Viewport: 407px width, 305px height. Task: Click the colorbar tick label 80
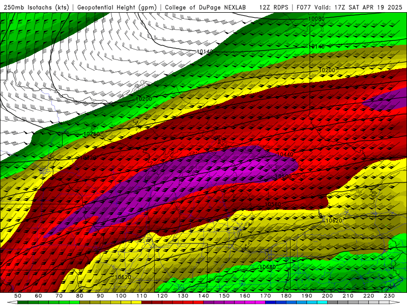79,296
